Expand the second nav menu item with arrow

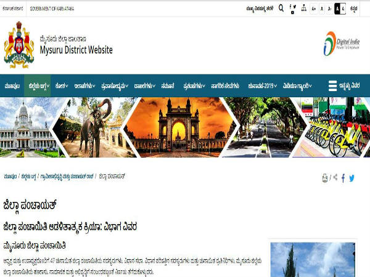tap(38, 86)
